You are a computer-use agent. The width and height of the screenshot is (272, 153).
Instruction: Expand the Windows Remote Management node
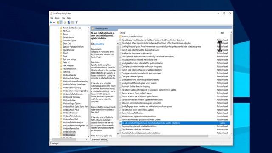point(59,125)
